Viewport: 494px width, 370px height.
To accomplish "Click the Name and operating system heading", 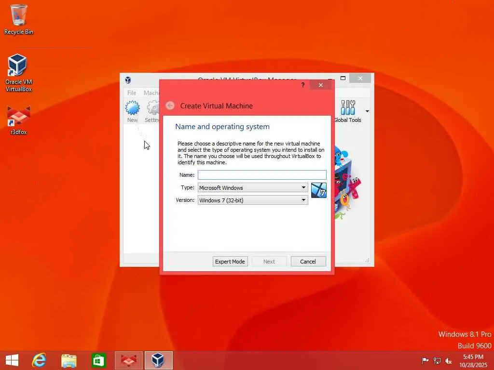I will tap(222, 127).
